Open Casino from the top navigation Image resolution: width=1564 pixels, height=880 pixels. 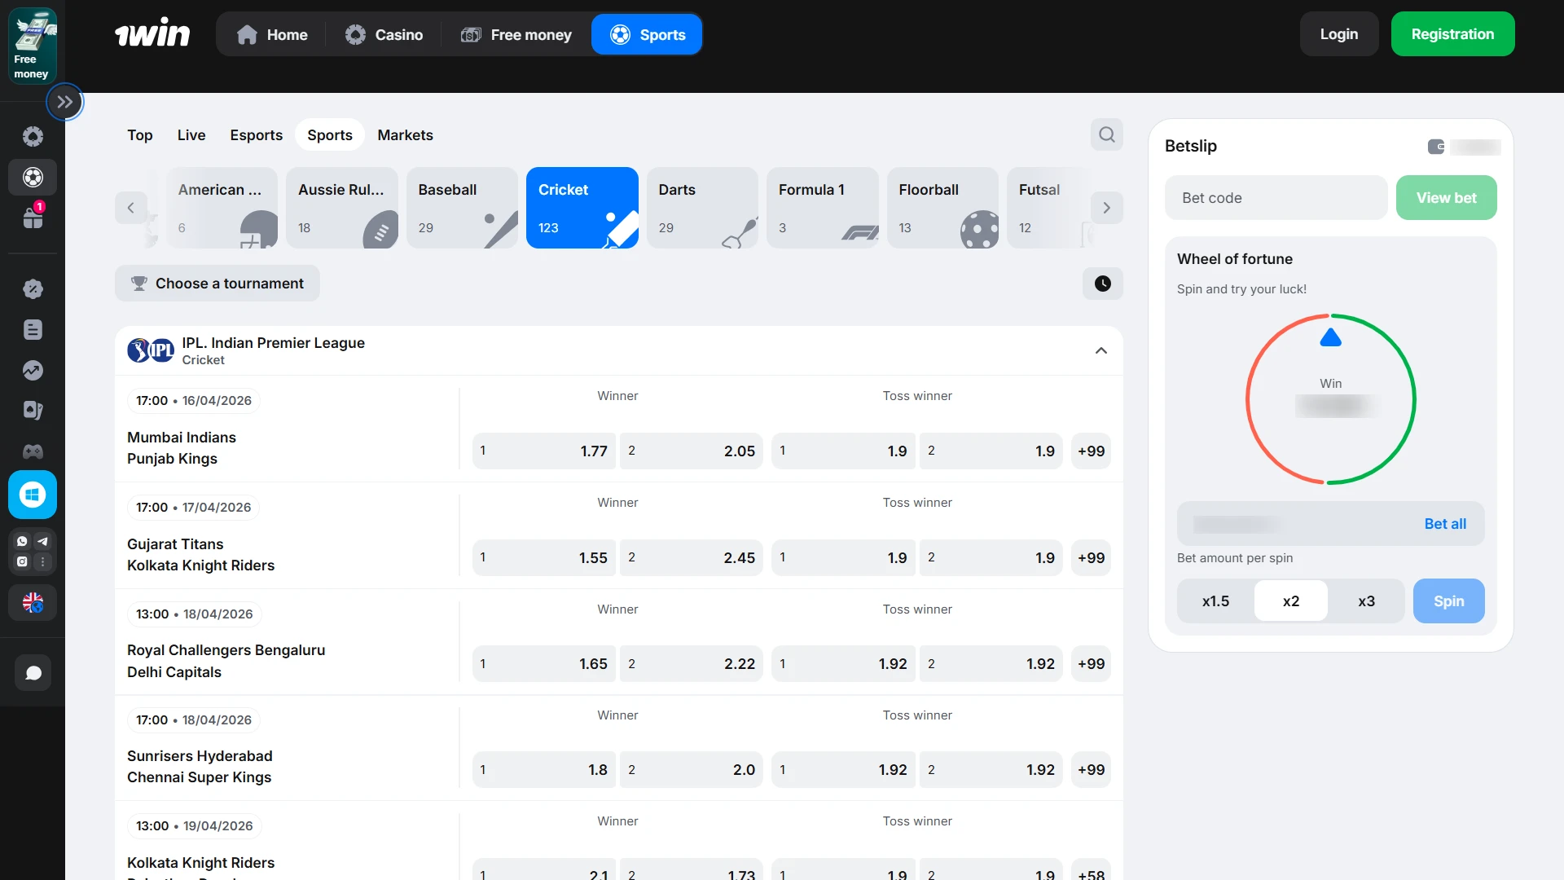pos(384,35)
